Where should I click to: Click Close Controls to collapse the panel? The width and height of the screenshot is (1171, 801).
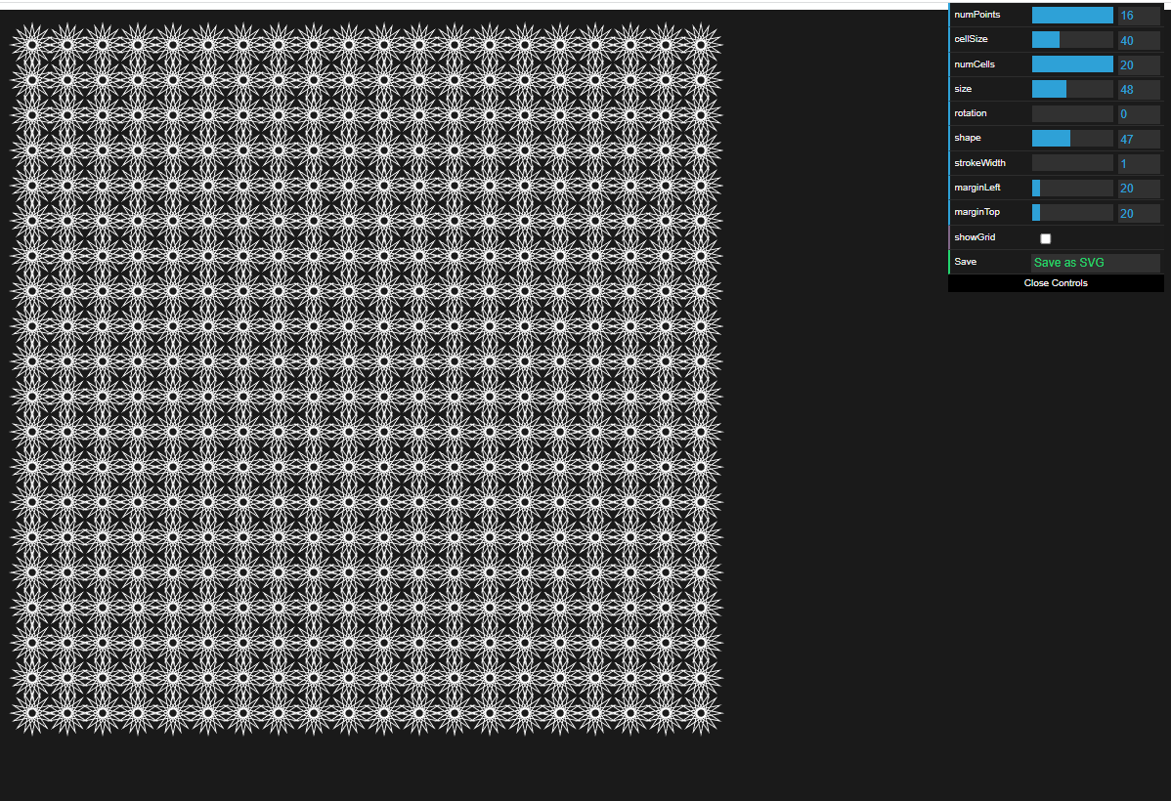pos(1056,283)
